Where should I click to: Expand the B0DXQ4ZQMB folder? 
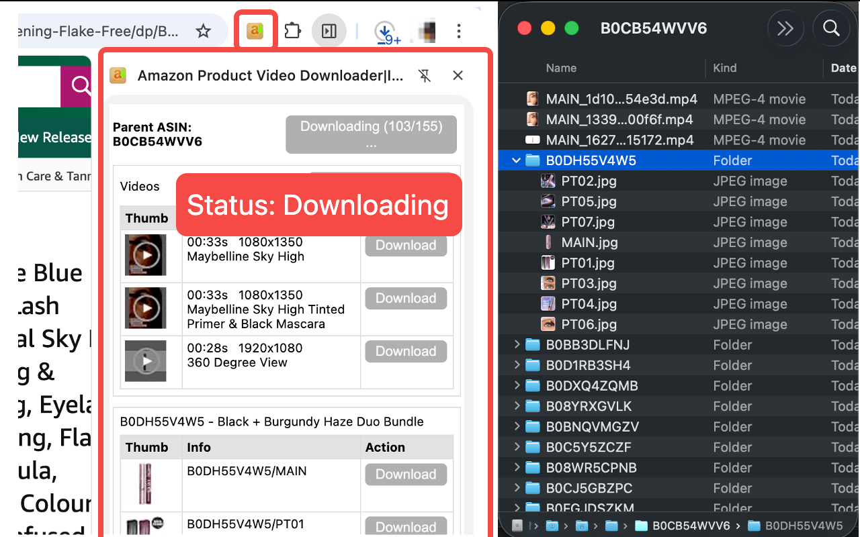coord(517,385)
